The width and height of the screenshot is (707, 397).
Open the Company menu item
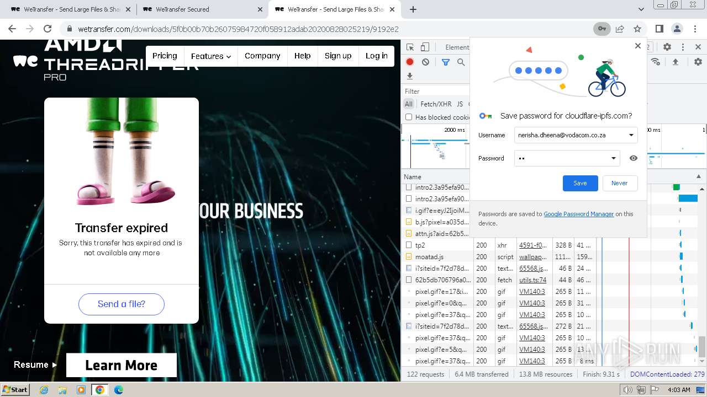pos(262,56)
